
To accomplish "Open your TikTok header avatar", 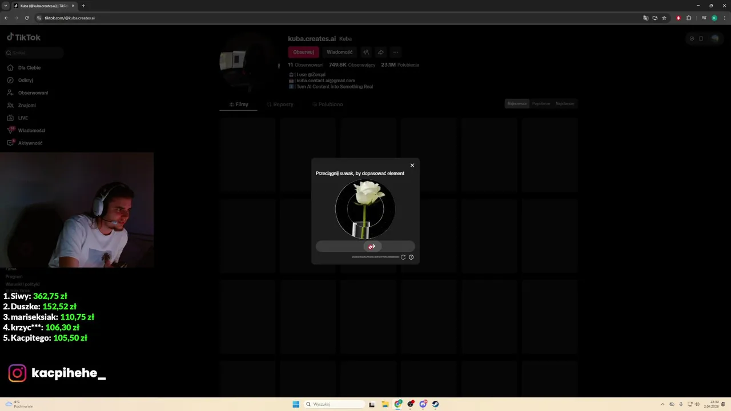I will (714, 39).
